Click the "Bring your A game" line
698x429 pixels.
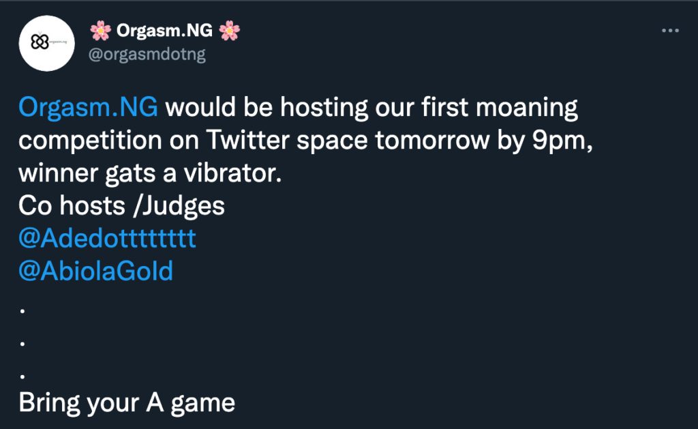click(x=127, y=402)
